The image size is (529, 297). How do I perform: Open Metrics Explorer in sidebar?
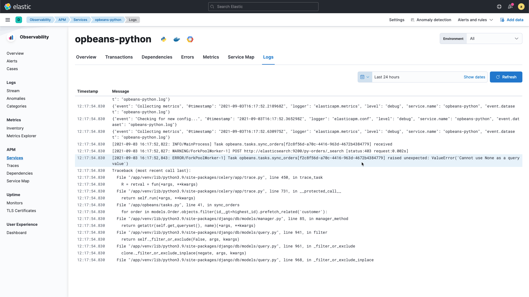pyautogui.click(x=21, y=136)
